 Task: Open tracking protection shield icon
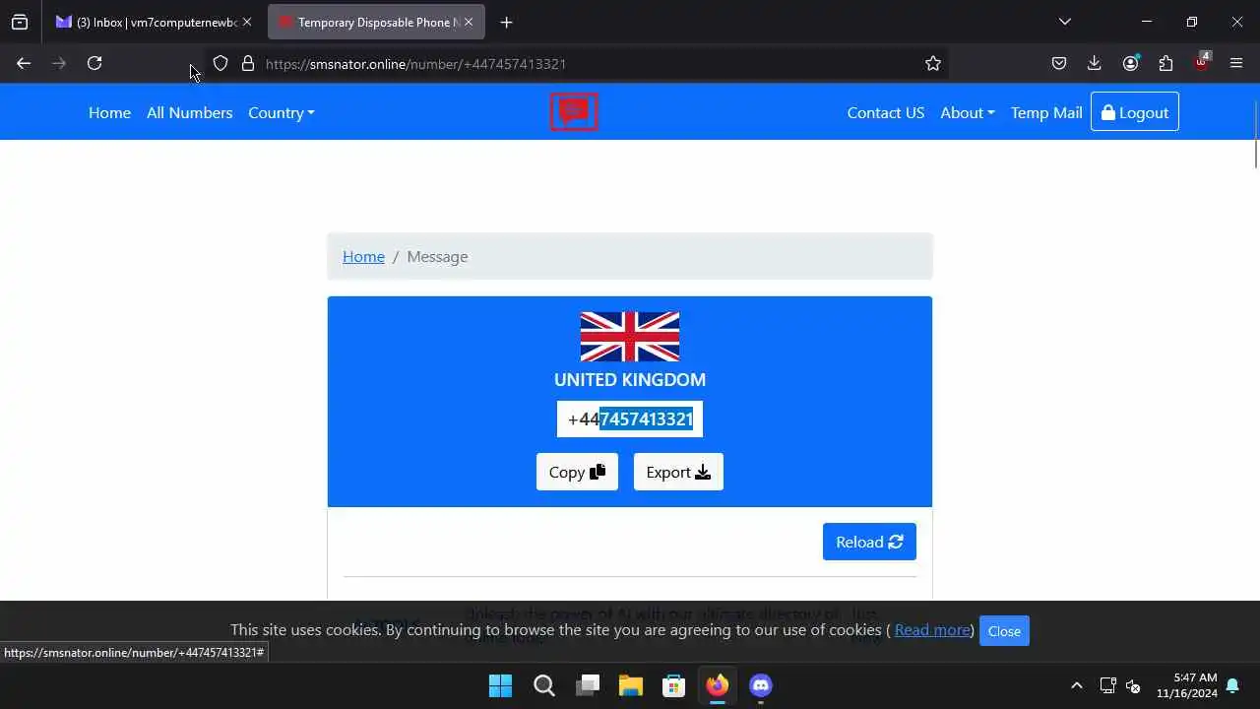click(220, 63)
